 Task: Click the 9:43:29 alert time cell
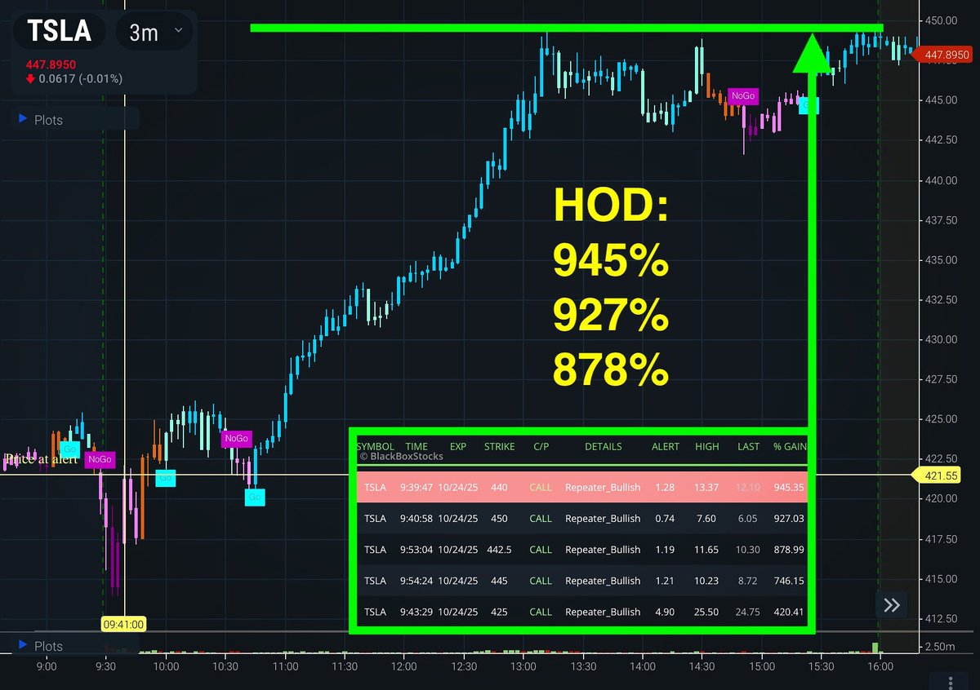[416, 612]
